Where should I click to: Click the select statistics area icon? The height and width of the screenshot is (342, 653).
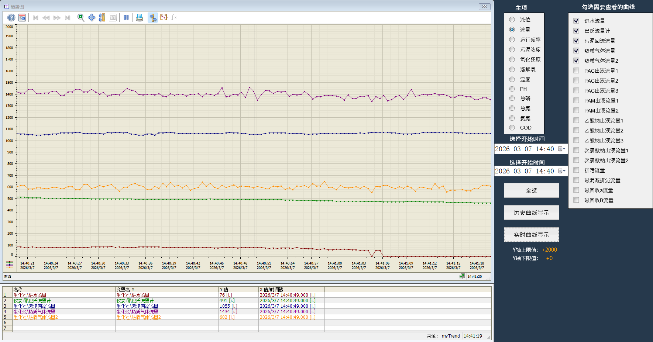click(x=164, y=18)
